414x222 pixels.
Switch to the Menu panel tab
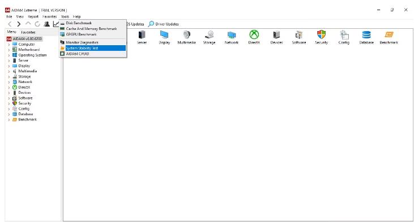(11, 32)
